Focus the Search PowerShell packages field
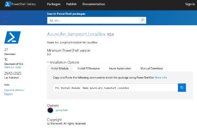 coord(93,20)
